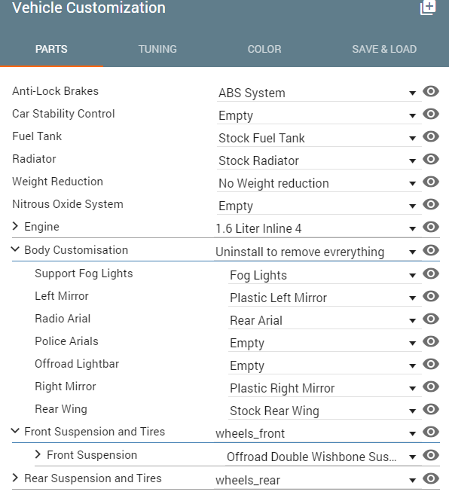Viewport: 449px width, 495px height.
Task: Toggle eye icon for Anti-Lock Brakes
Action: click(431, 92)
